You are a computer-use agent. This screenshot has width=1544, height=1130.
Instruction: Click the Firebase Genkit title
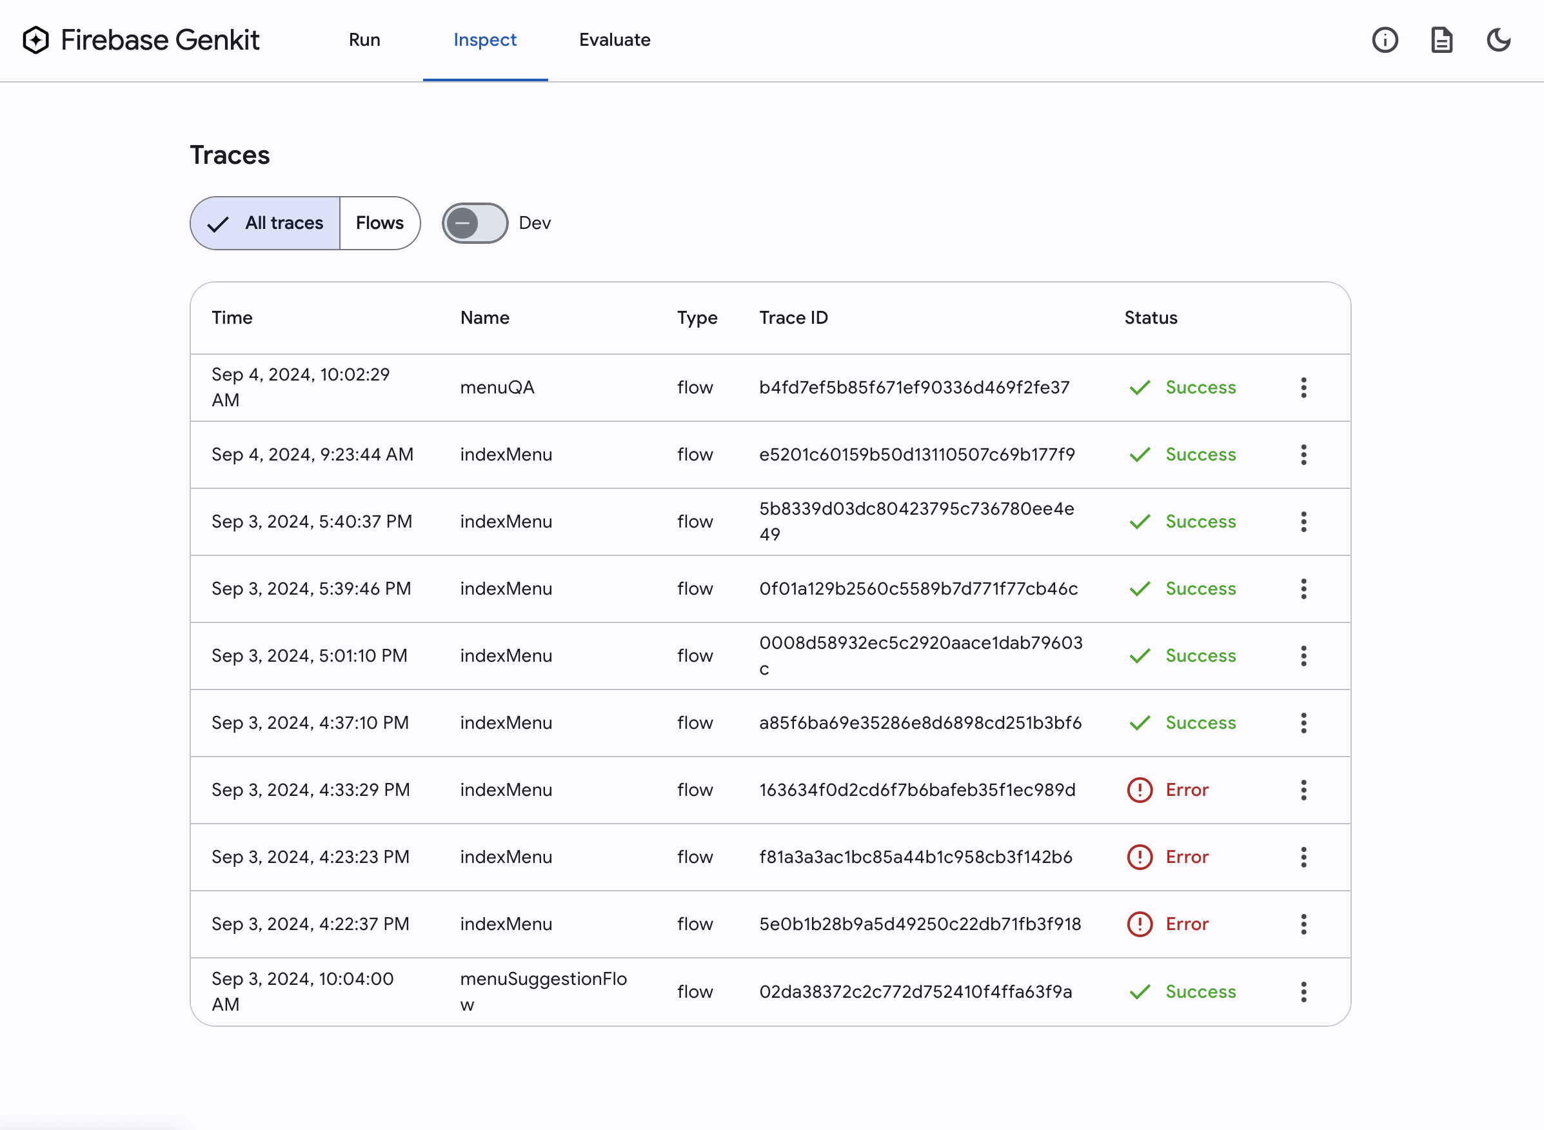pos(160,40)
